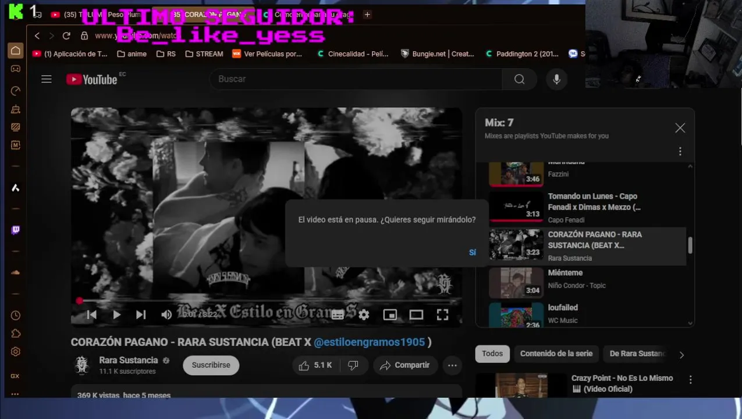Screen dimensions: 742x419
Task: Skip to next video in player
Action: 141,315
